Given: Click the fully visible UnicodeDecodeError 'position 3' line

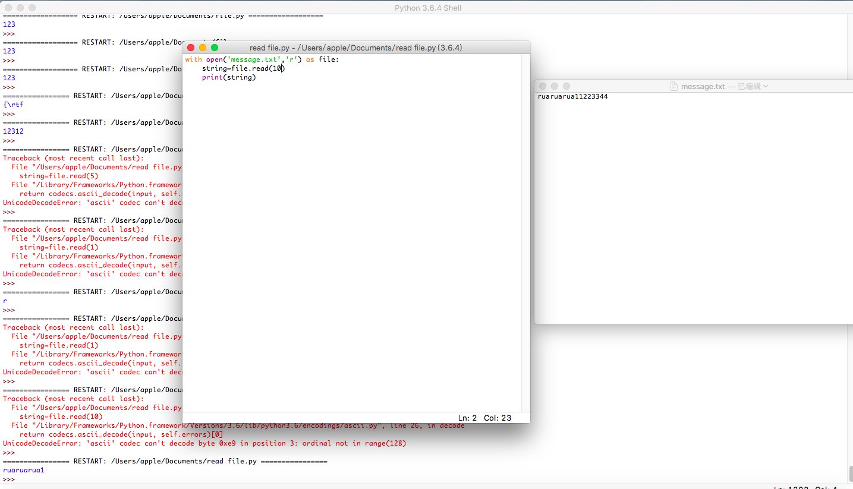Looking at the screenshot, I should pyautogui.click(x=204, y=443).
